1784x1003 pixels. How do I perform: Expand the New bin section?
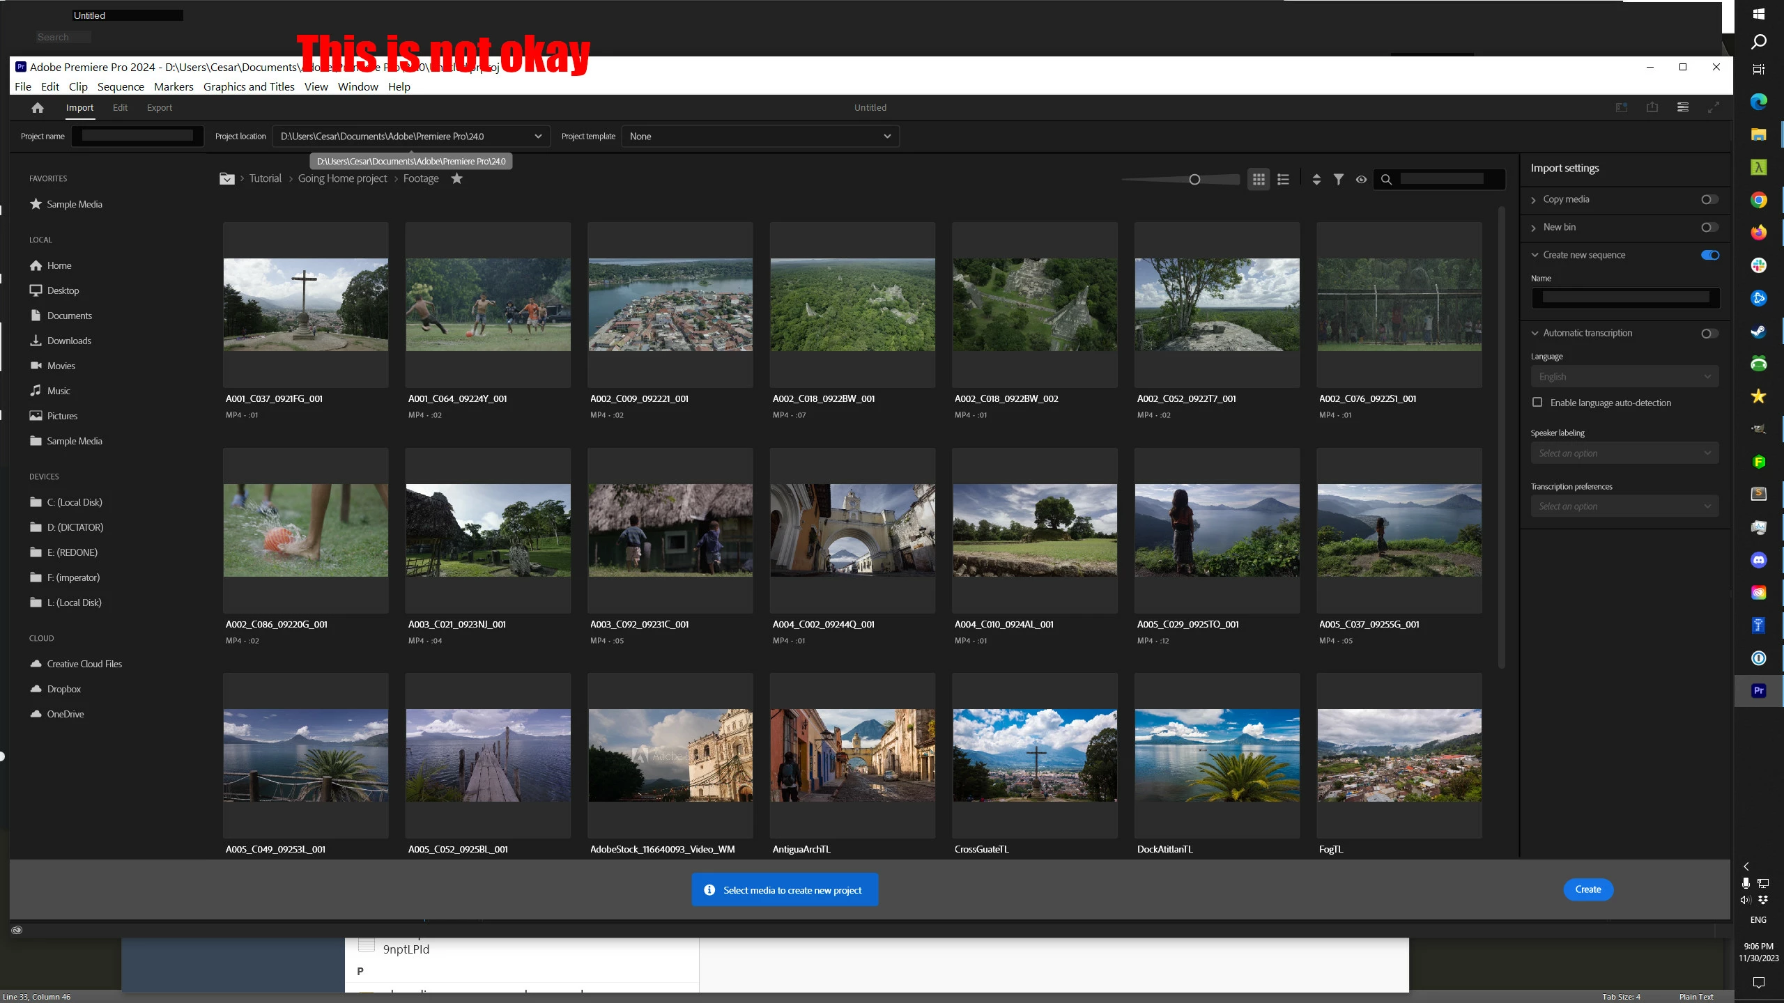(1534, 228)
